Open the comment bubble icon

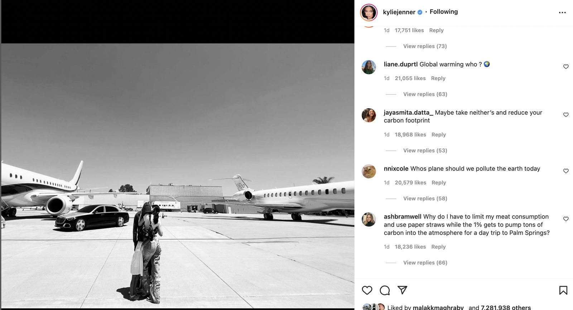[385, 290]
